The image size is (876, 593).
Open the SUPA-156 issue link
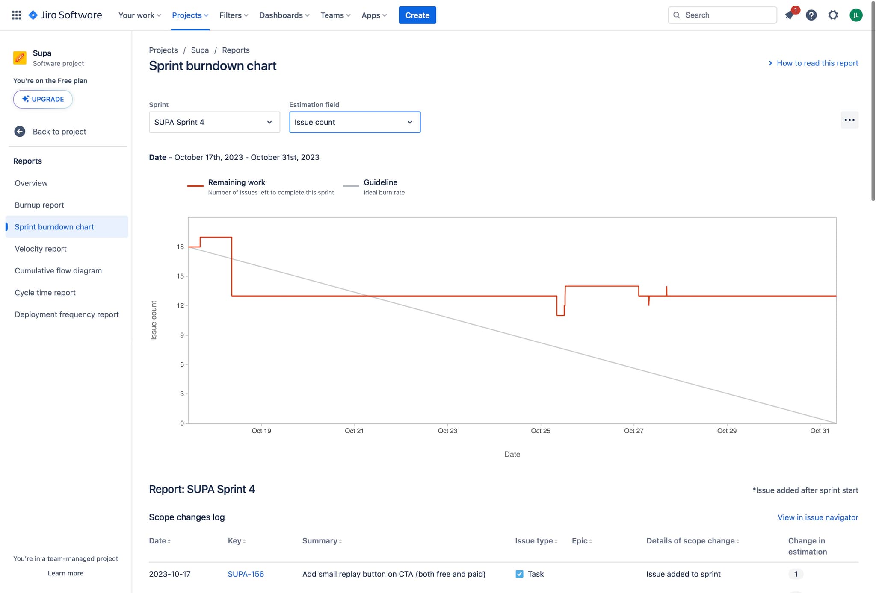(x=246, y=574)
